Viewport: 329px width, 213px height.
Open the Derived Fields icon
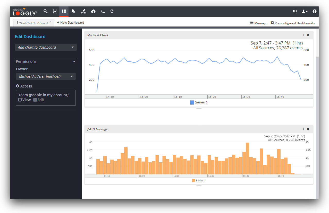point(83,11)
